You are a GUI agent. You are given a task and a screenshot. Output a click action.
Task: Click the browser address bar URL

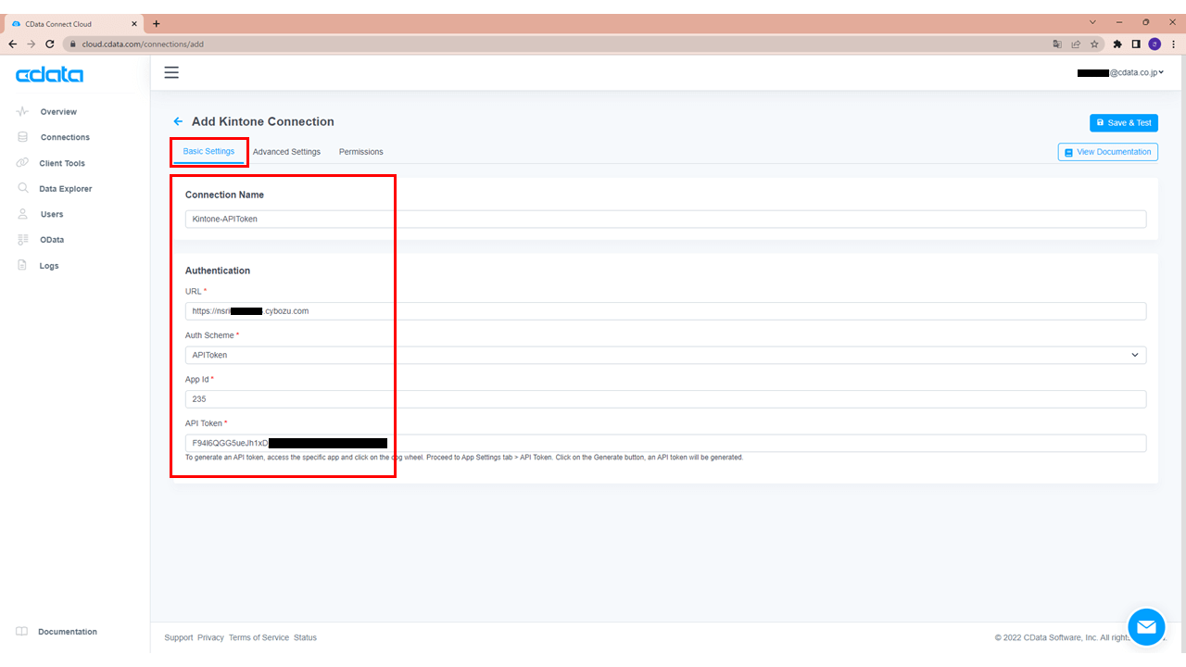143,44
